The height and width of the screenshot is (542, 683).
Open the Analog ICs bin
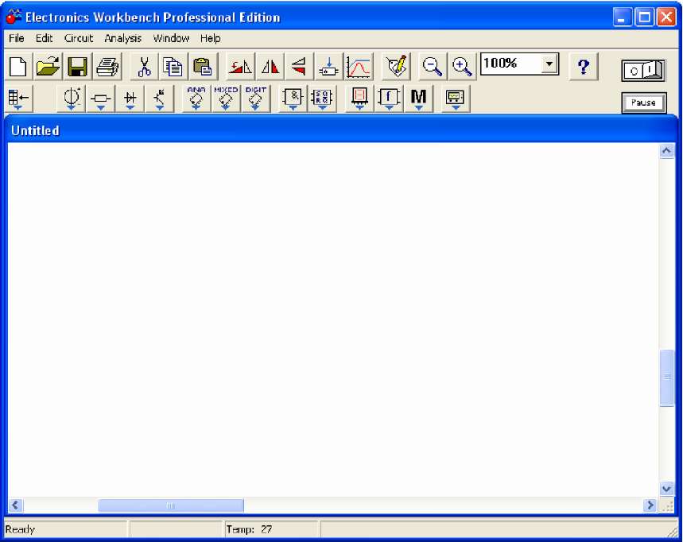pos(196,99)
